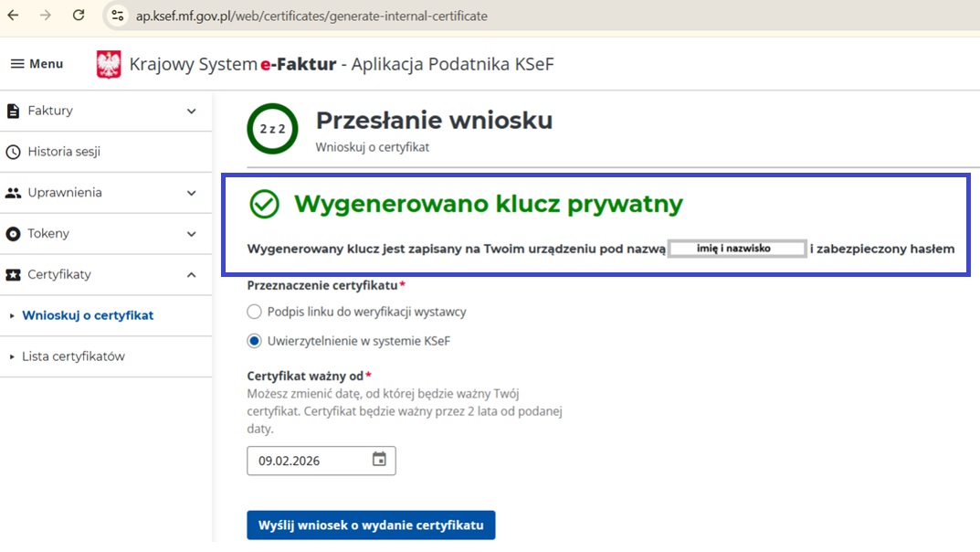Select Podpis linku do weryfikacji wystawcy

[255, 312]
